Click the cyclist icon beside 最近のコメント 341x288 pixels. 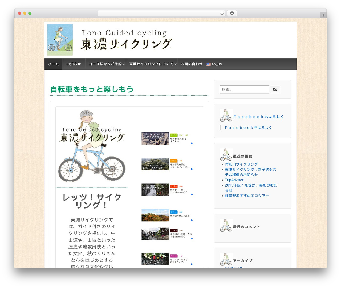tap(226, 225)
